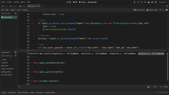Open the remote debug options icon
Image resolution: width=169 pixels, height=95 pixels.
(145, 2)
